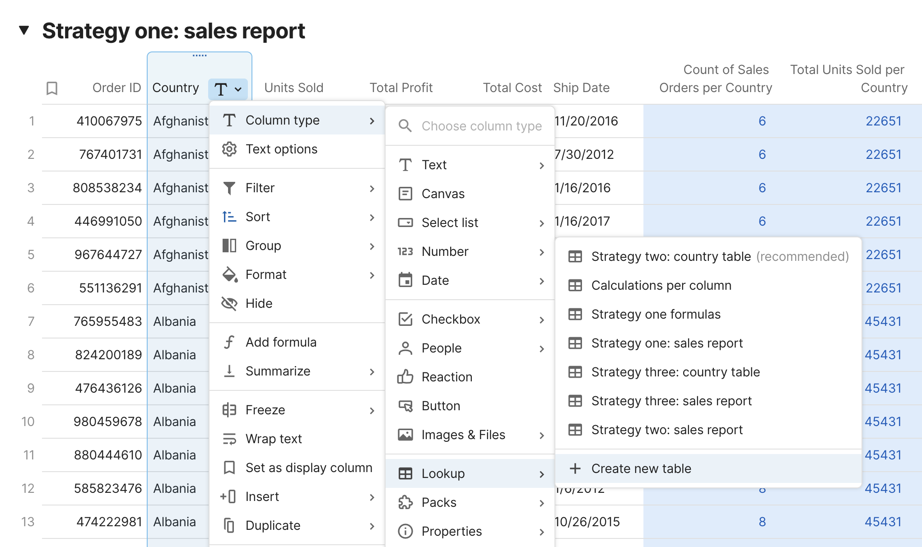922x547 pixels.
Task: Open the Country column type dropdown
Action: 228,89
